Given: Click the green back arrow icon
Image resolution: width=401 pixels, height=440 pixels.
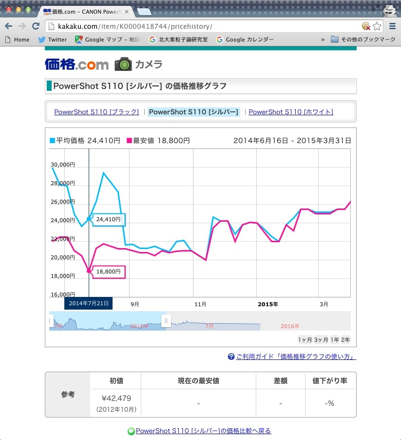Looking at the screenshot, I should pos(131,431).
